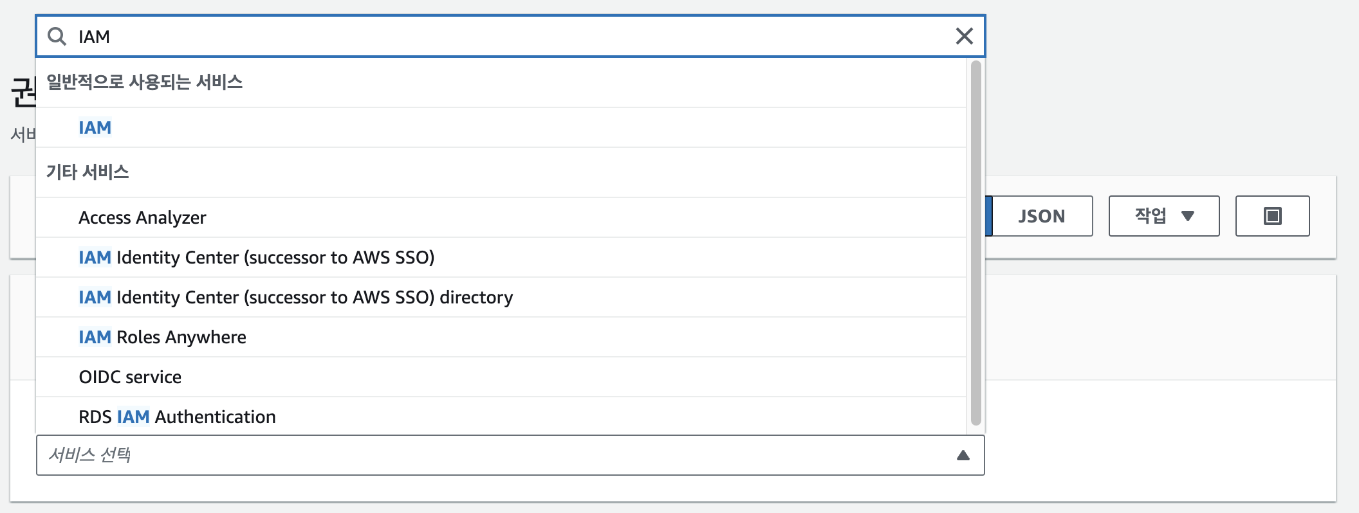Collapse the service selection arrow
Screen dimensions: 1359x513
pos(963,455)
